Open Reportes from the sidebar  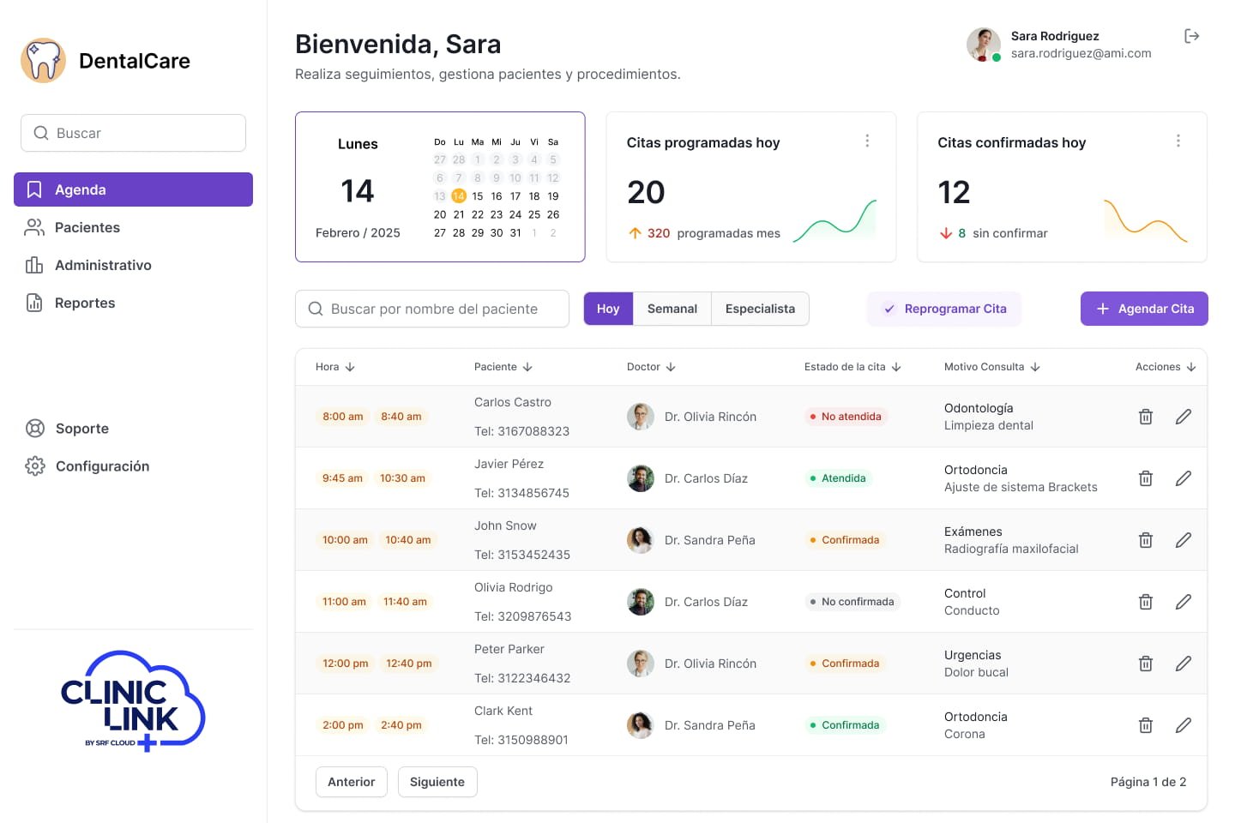click(84, 303)
